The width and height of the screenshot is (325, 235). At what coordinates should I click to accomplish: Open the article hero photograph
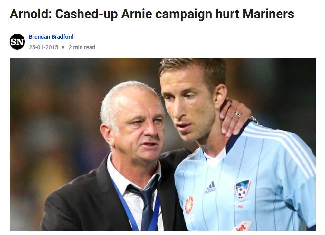[162, 144]
